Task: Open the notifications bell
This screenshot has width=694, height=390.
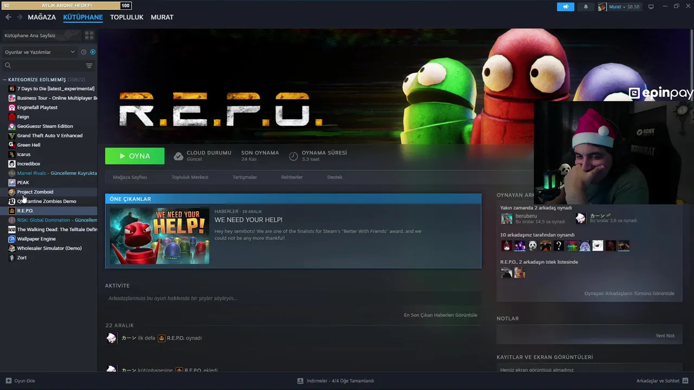Action: pos(586,6)
